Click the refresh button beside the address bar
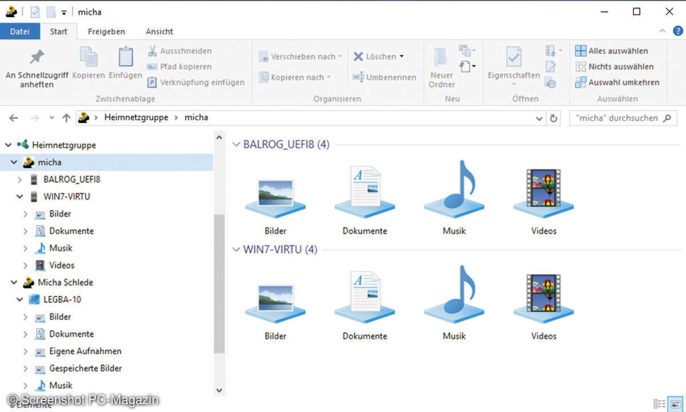This screenshot has height=412, width=686. 553,118
